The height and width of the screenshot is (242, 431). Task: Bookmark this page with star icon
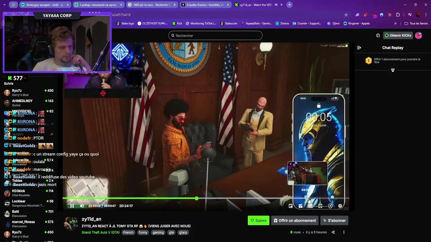point(346,15)
